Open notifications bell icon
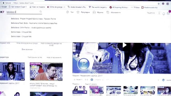Viewport: 171px width, 96px height. (x=164, y=14)
